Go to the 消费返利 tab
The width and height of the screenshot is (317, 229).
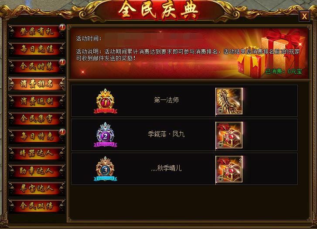pyautogui.click(x=37, y=101)
